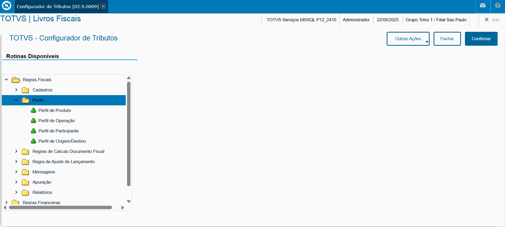The image size is (505, 227).
Task: Select the Regras Financeiras tree item
Action: [x=41, y=203]
